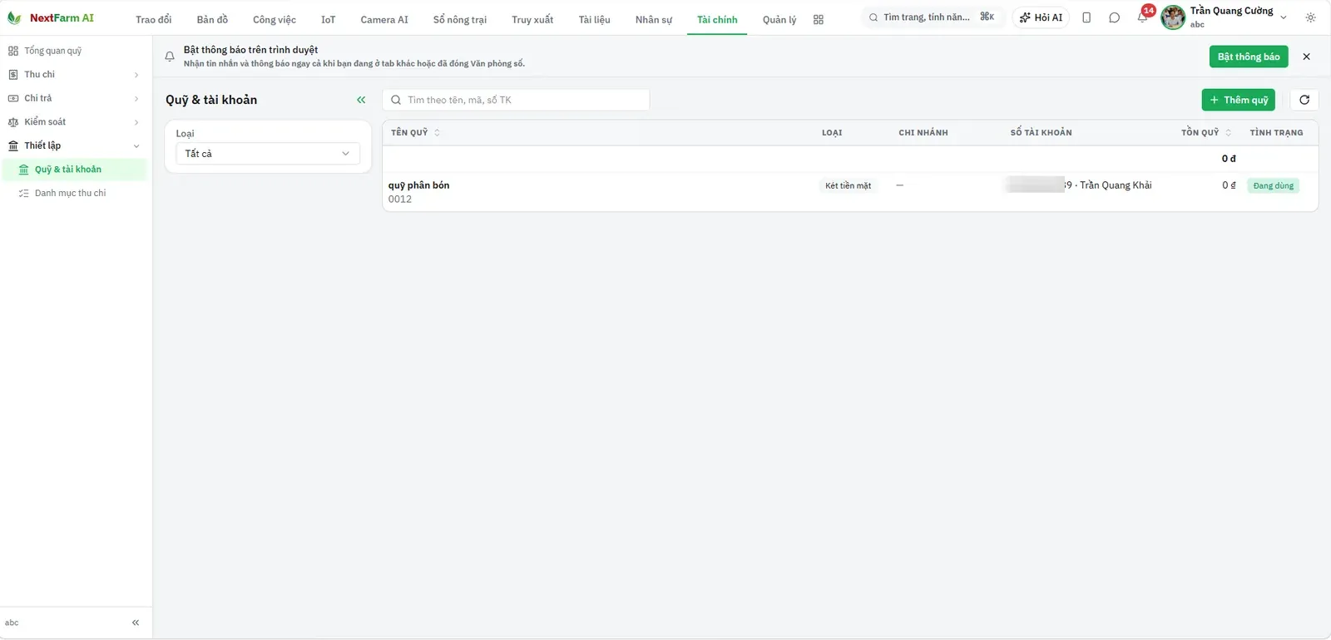Screen dimensions: 1331x640
Task: Click the Đang dùng status badge
Action: 1274,185
